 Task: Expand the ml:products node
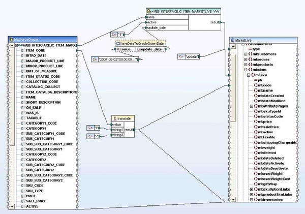246,65
